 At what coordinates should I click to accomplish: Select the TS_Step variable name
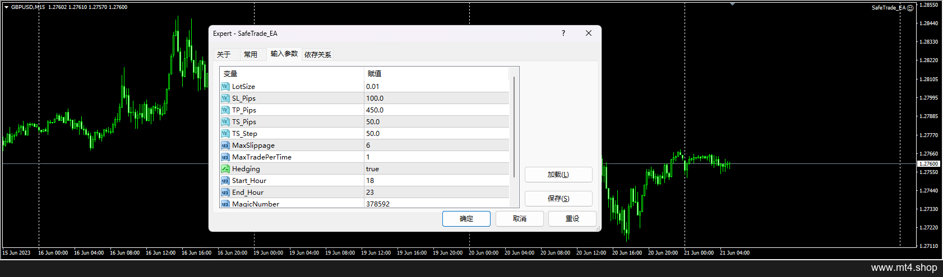[x=244, y=133]
